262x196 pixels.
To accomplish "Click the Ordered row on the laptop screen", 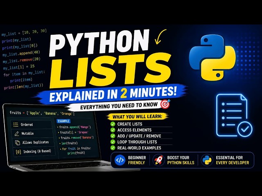I will [x=32, y=125].
